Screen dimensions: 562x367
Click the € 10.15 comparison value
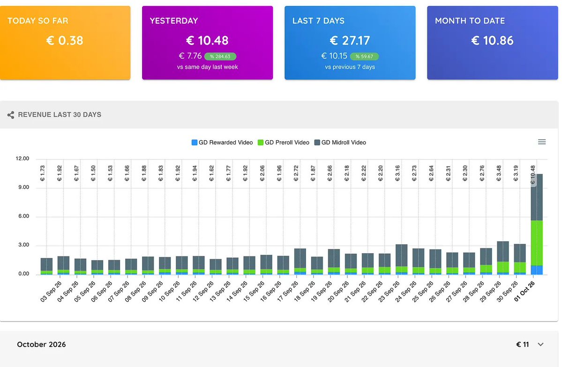(334, 56)
